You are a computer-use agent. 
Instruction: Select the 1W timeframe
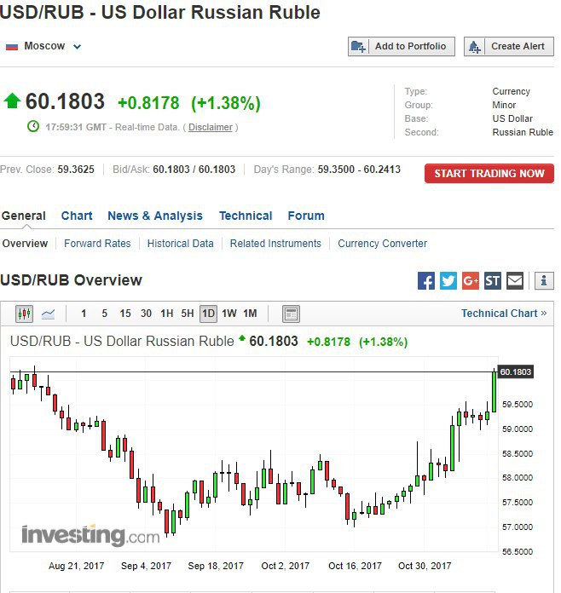tap(229, 314)
